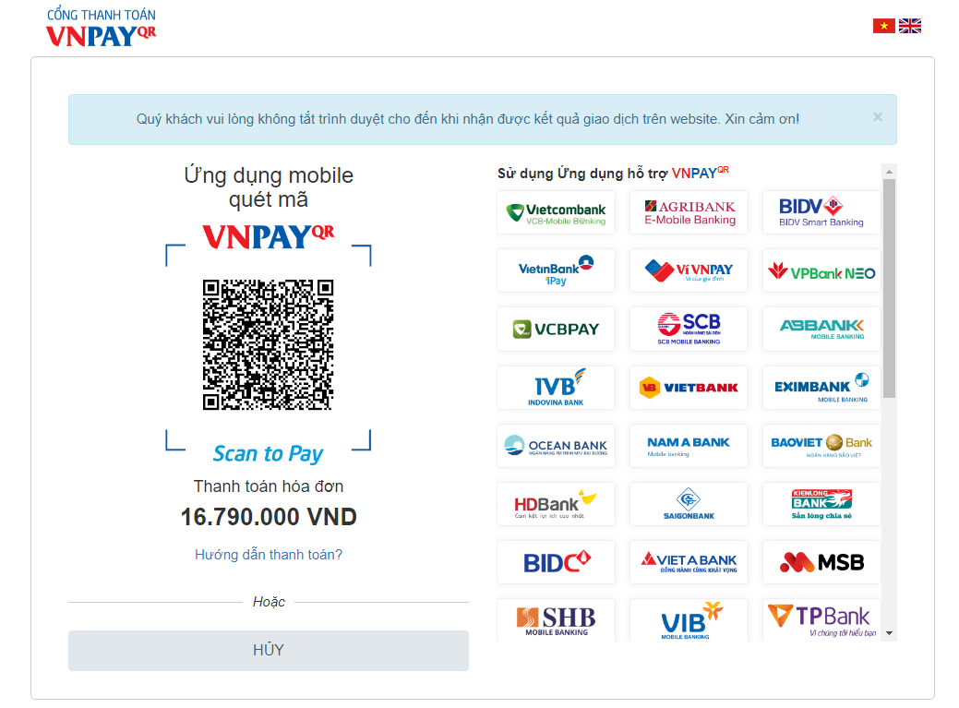Image resolution: width=959 pixels, height=708 pixels.
Task: Choose the Ví VNPAY wallet tile
Action: click(x=689, y=270)
